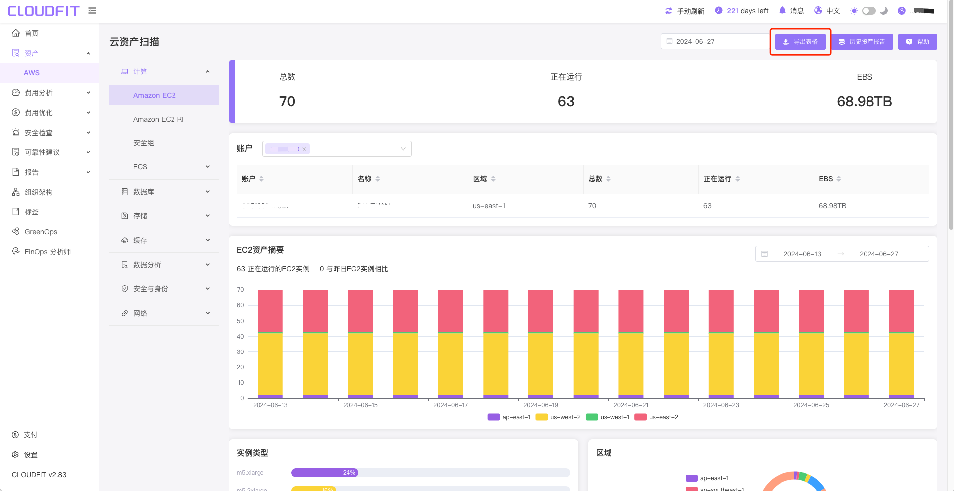This screenshot has height=491, width=954.
Task: Click the 设置 gear icon
Action: pos(15,454)
